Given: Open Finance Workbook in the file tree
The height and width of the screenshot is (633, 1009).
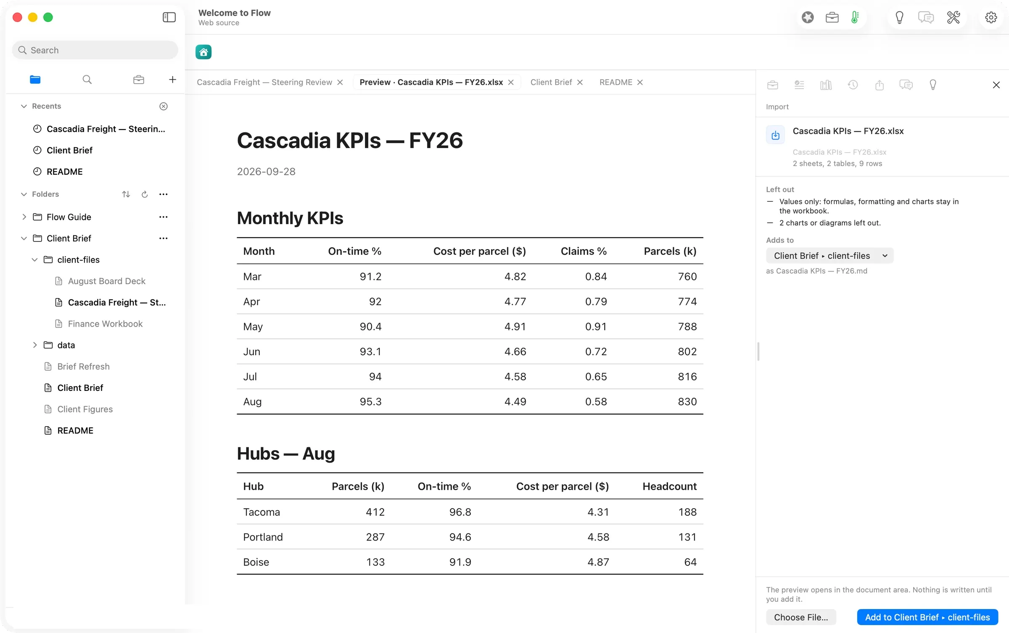Looking at the screenshot, I should point(105,324).
